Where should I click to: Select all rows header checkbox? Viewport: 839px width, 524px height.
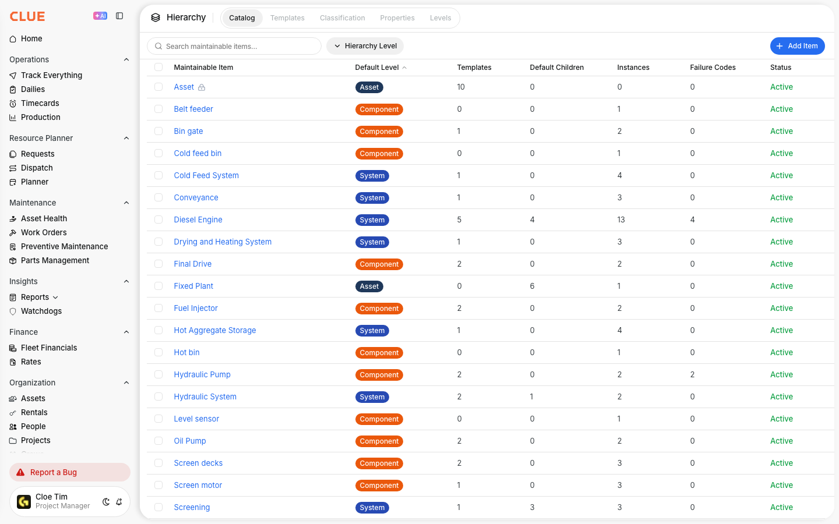[158, 68]
